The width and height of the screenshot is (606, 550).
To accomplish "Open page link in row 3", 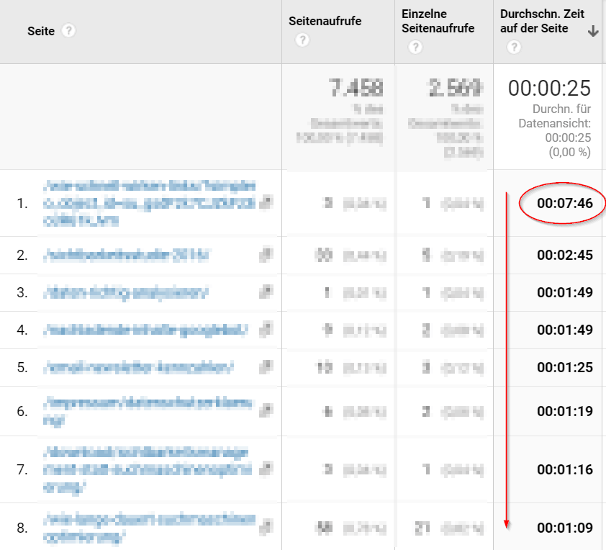I will click(126, 292).
